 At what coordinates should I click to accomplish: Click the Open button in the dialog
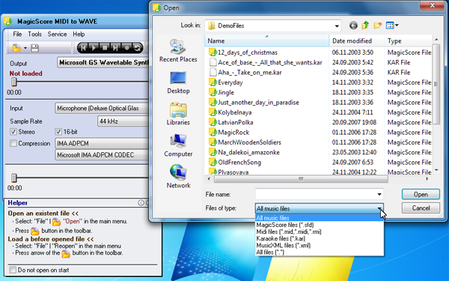(421, 194)
